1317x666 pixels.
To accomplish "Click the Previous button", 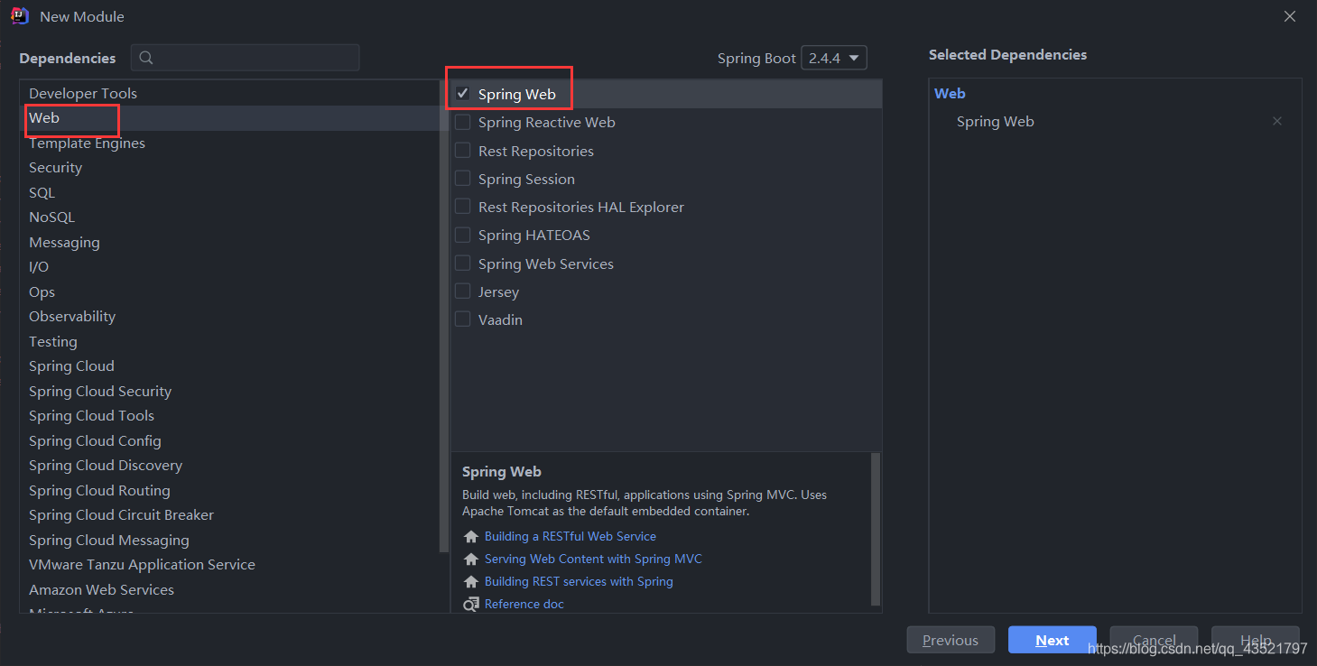I will (951, 640).
